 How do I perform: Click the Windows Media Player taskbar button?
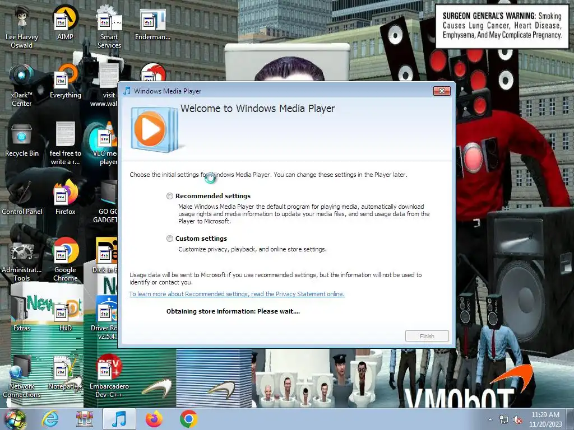[119, 419]
